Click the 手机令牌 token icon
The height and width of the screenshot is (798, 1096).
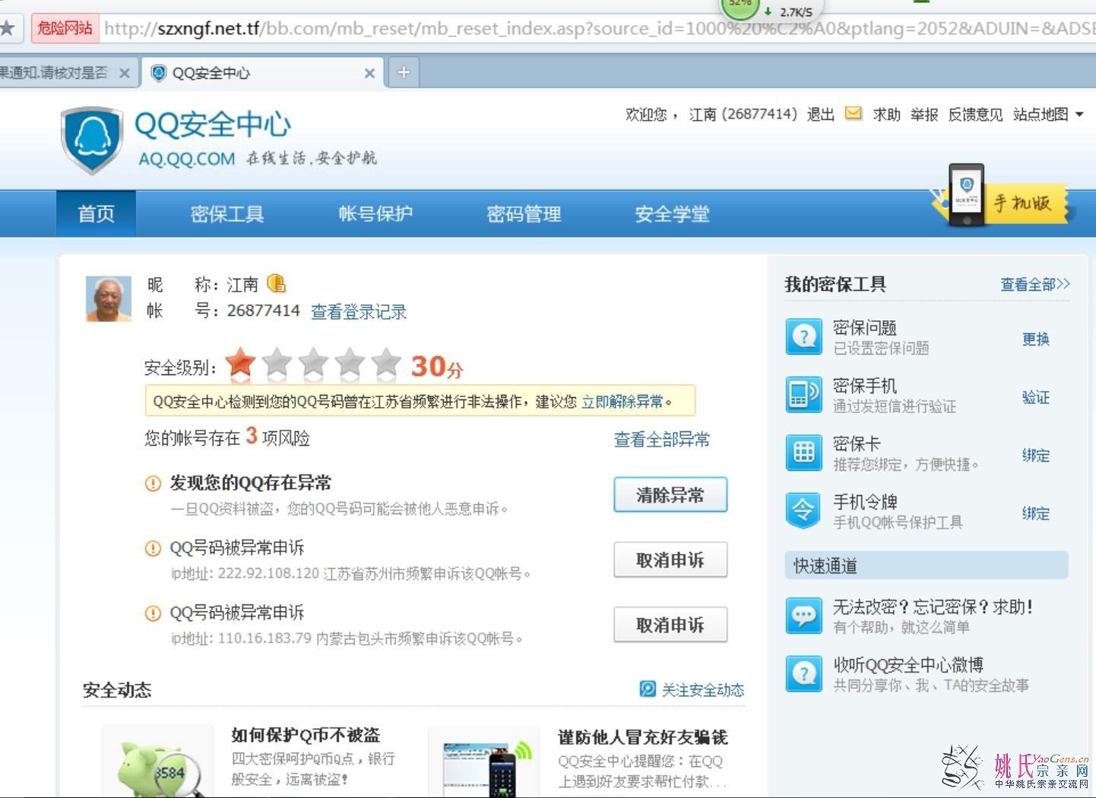point(803,511)
